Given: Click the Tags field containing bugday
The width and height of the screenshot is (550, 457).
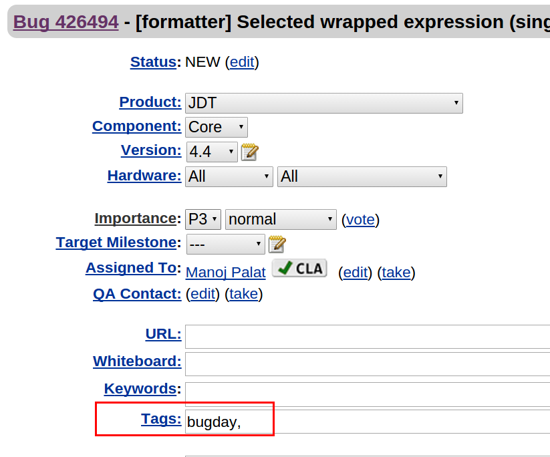Looking at the screenshot, I should tap(368, 422).
